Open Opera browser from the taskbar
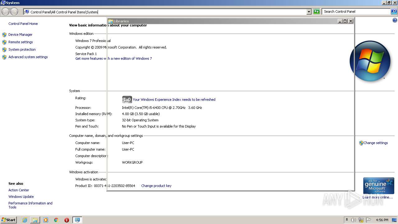Image resolution: width=398 pixels, height=224 pixels. (x=67, y=220)
